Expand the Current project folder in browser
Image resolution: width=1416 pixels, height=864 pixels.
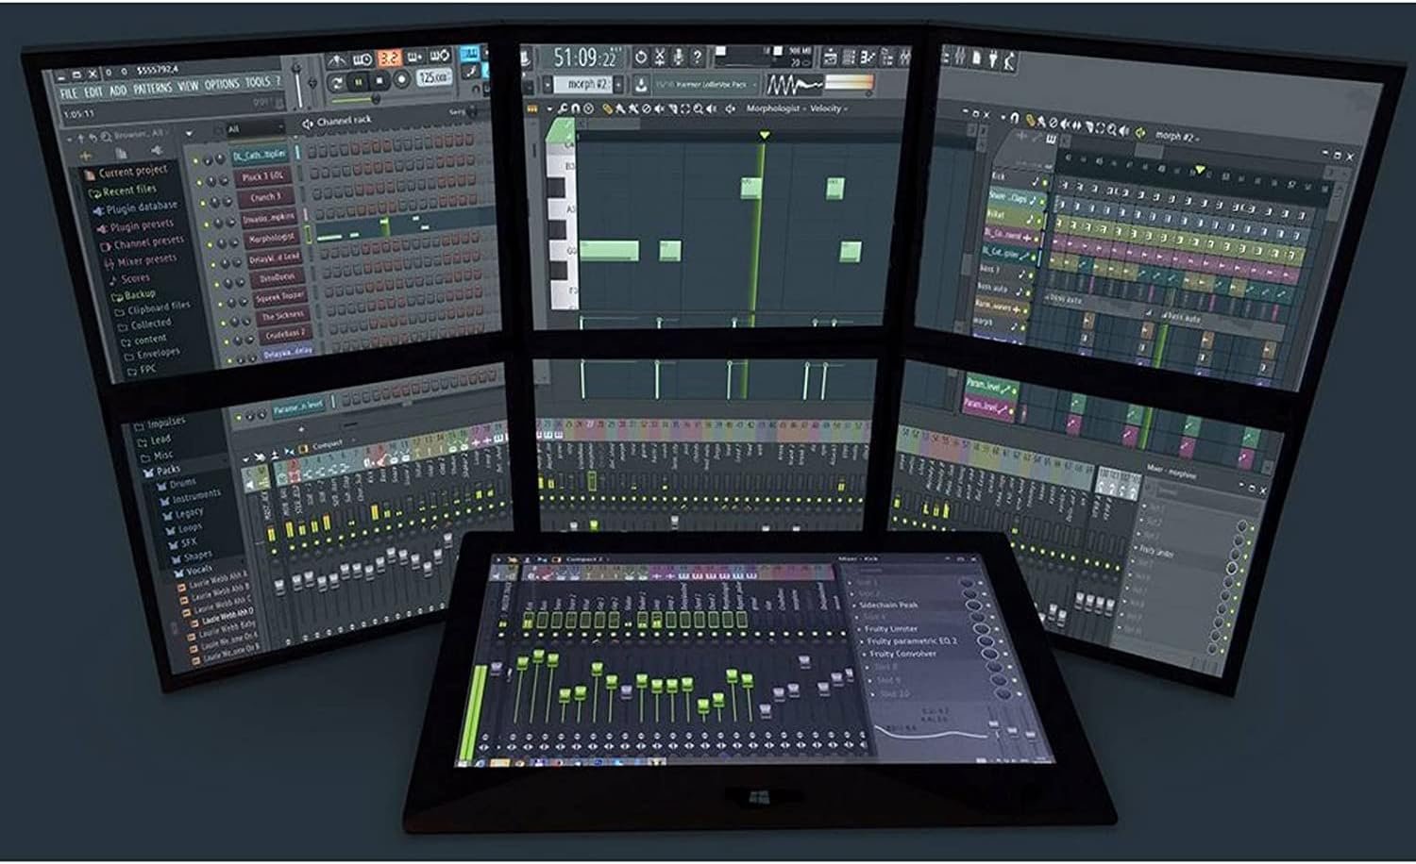131,172
